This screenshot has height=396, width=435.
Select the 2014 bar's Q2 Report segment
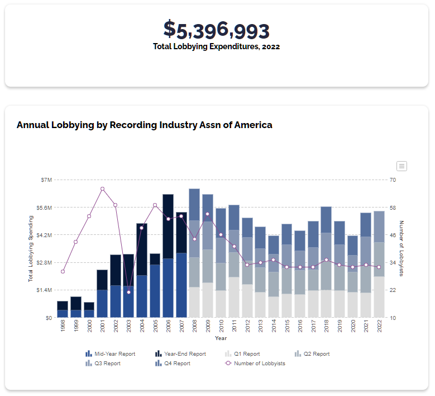coord(274,284)
